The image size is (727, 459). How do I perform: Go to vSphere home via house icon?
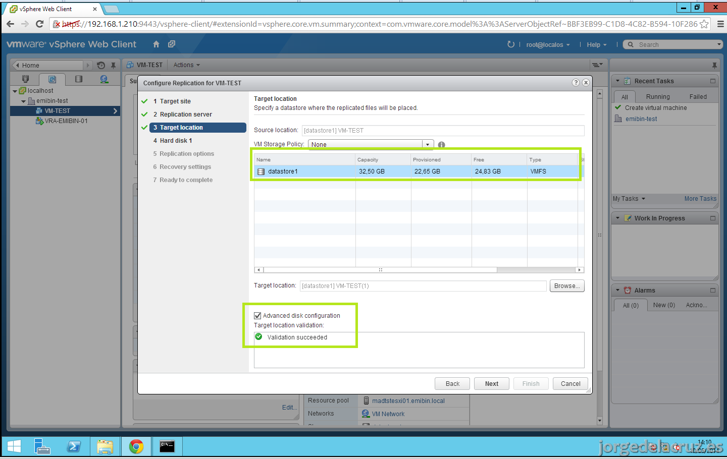click(x=156, y=44)
